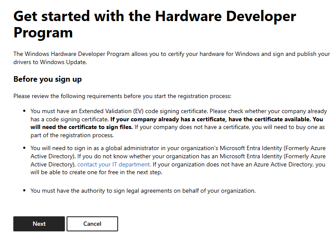Image resolution: width=332 pixels, height=246 pixels.
Task: Open the contact your IT department link
Action: click(114, 164)
